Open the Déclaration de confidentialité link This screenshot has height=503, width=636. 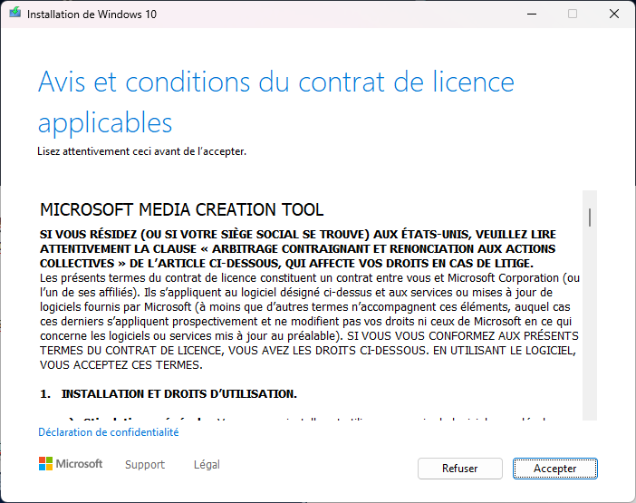point(109,432)
